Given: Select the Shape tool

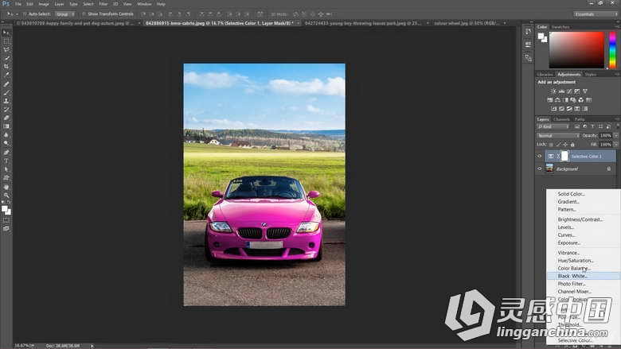Looking at the screenshot, I should [6, 178].
